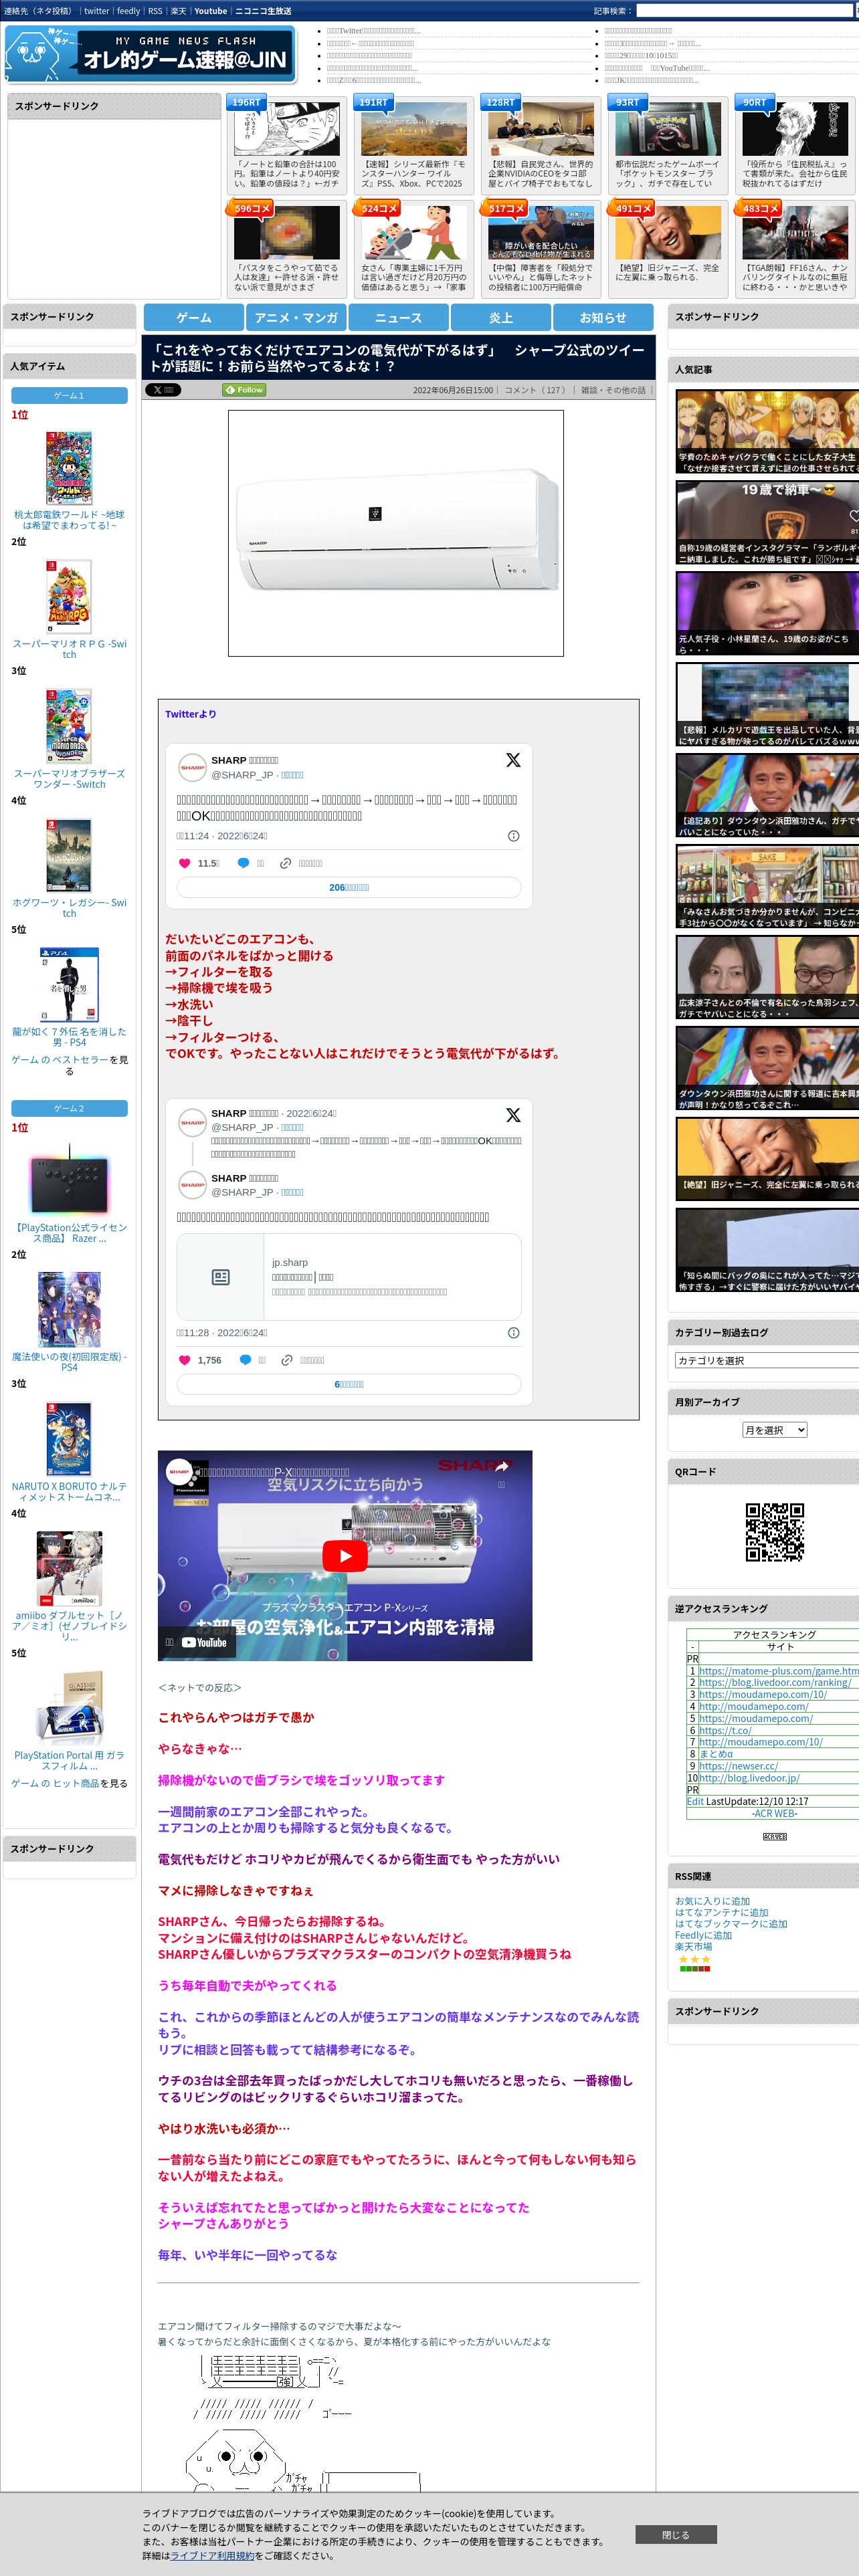Click the X logo on the first embedded tweet

[513, 760]
